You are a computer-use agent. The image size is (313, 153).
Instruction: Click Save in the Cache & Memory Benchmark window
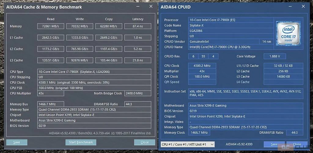click(x=17, y=142)
